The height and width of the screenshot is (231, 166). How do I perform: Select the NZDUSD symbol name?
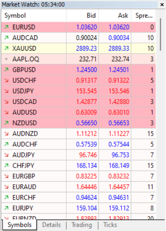click(x=25, y=123)
